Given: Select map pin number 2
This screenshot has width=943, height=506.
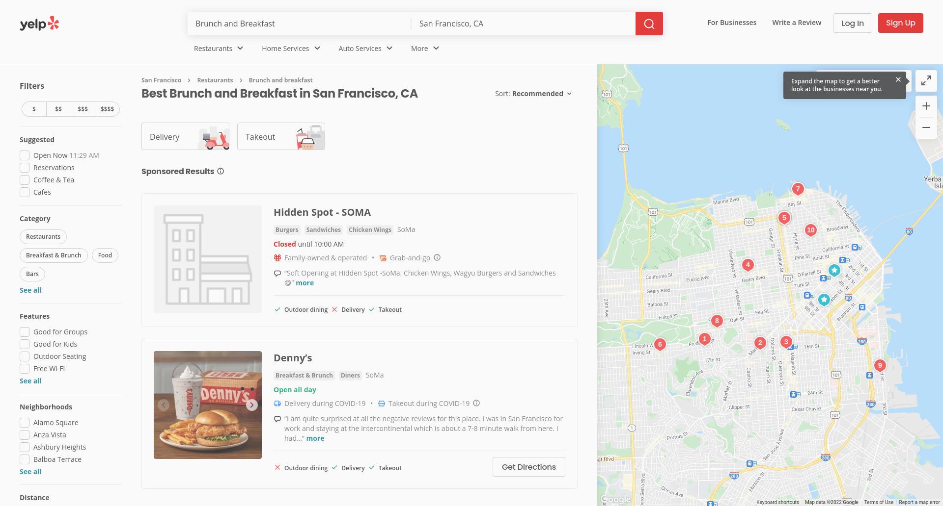Looking at the screenshot, I should [x=760, y=343].
